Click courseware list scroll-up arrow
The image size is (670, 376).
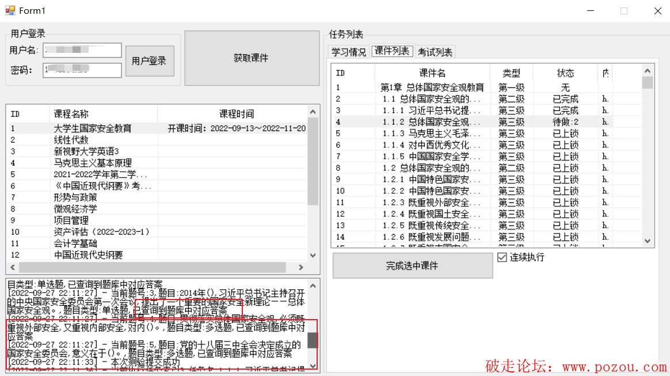point(648,71)
